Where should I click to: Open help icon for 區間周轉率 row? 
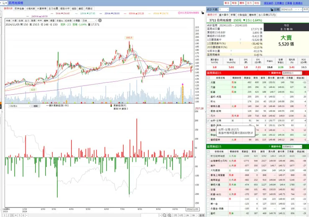(x=231, y=55)
